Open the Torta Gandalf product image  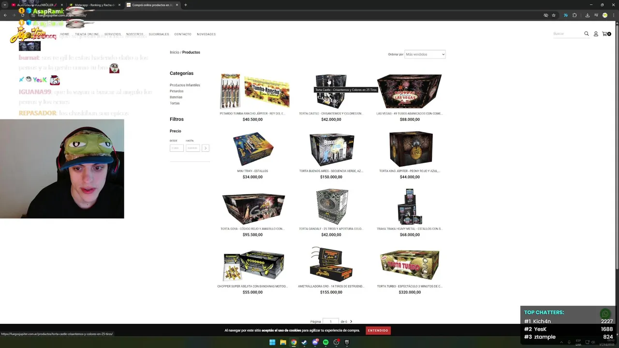point(332,207)
